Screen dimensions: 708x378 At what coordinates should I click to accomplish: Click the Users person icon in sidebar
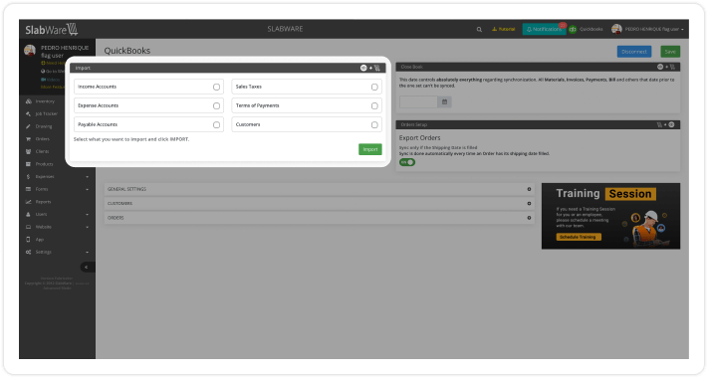pos(29,215)
